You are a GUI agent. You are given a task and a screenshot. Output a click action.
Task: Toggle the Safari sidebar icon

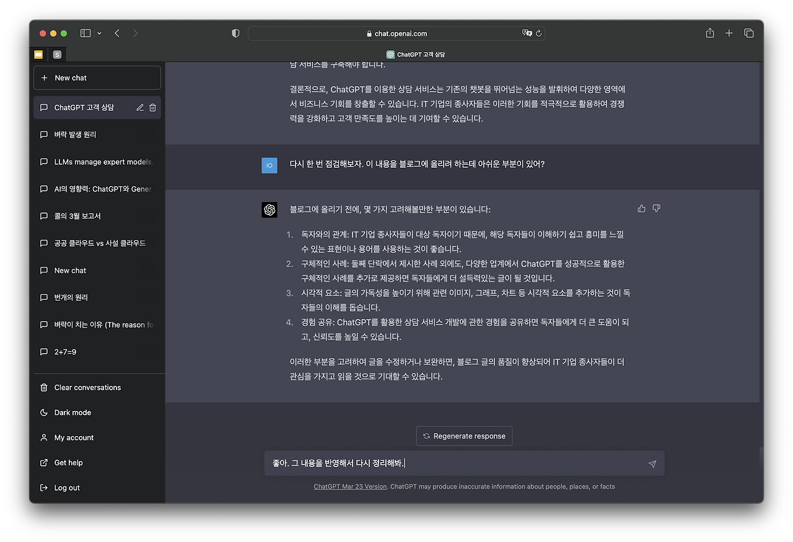click(x=85, y=33)
